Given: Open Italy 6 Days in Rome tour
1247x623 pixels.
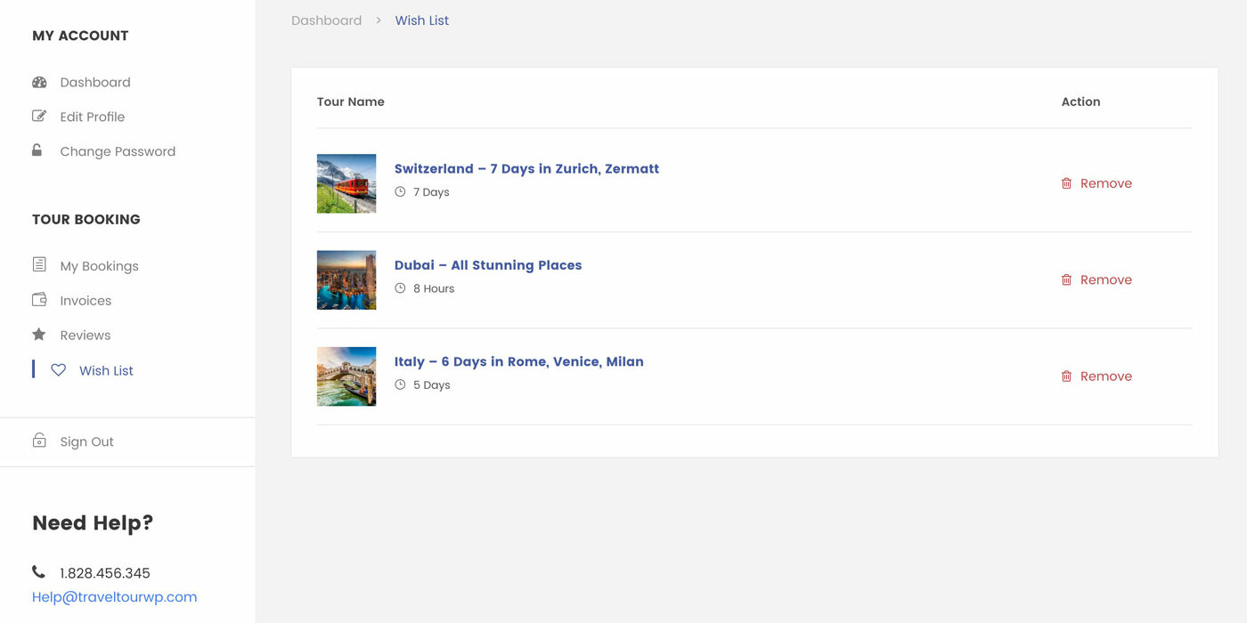Looking at the screenshot, I should [518, 362].
